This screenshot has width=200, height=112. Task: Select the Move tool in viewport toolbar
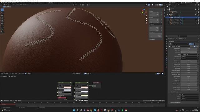[x=2, y=16]
